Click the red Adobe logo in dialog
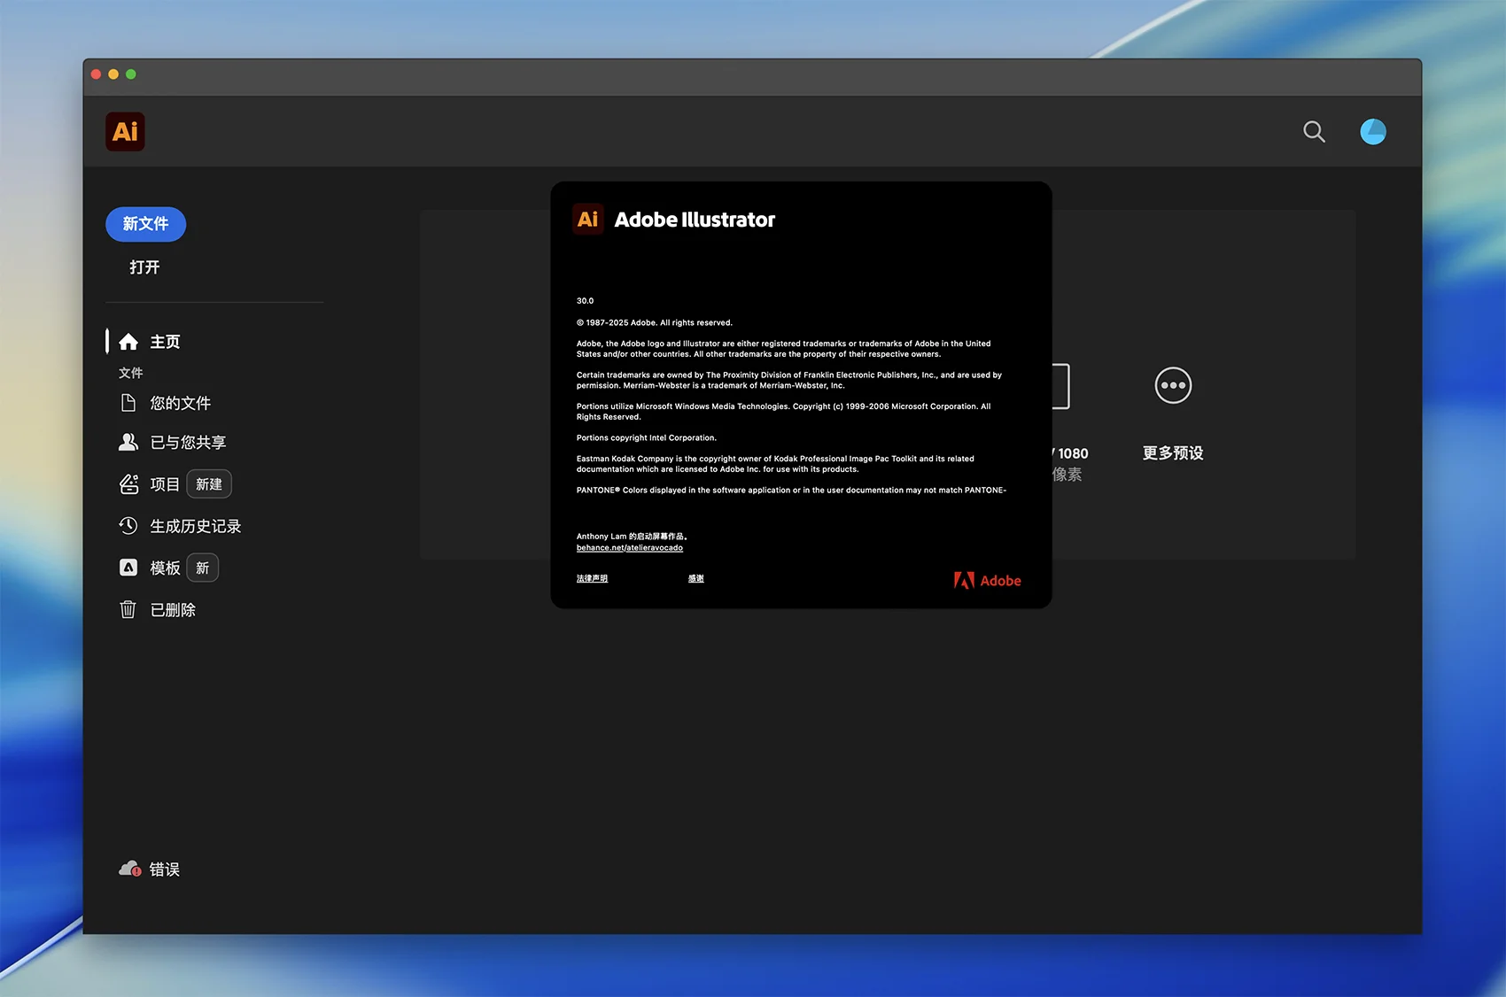This screenshot has height=997, width=1506. 987,581
